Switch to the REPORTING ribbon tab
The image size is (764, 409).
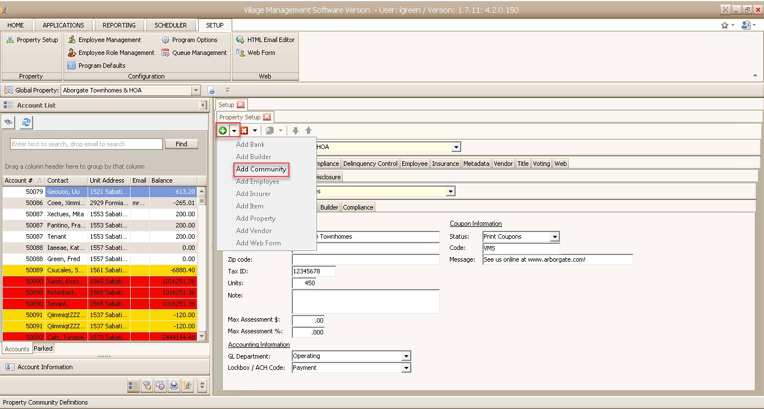[119, 25]
